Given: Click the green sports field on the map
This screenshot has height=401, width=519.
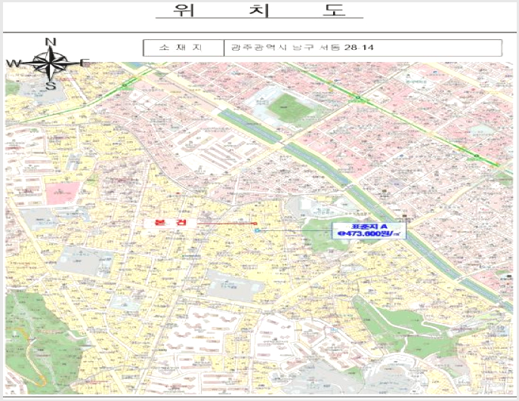Looking at the screenshot, I should click(x=291, y=106).
